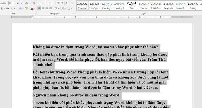Open line spacing dropdown arrow
Image resolution: width=202 pixels, height=108 pixels.
(58, 8)
